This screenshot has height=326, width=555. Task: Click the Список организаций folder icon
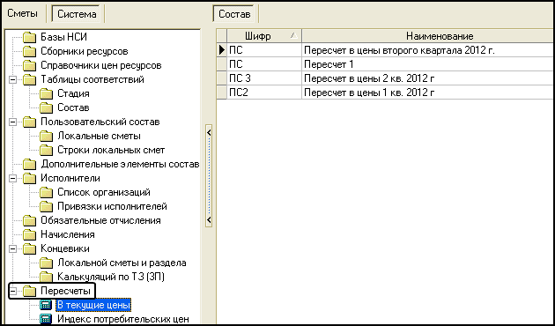[x=46, y=193]
